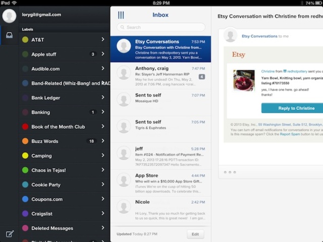The width and height of the screenshot is (323, 242).
Task: Tap the avatar beside jeff's email
Action: [124, 153]
